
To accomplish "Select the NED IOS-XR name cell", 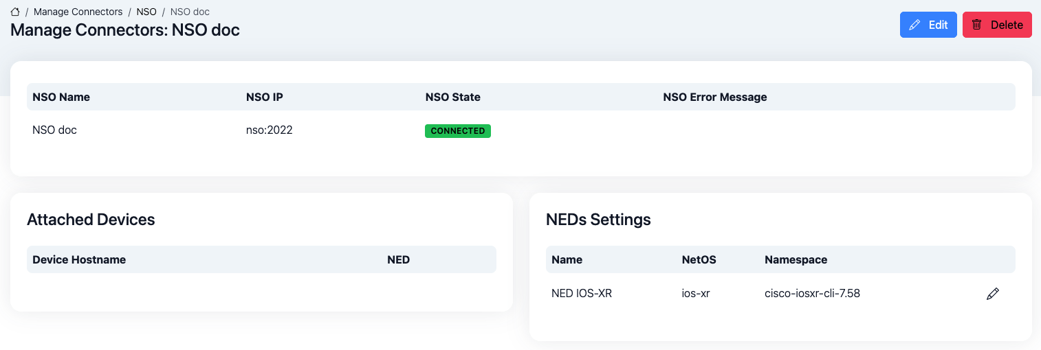I will pyautogui.click(x=581, y=293).
